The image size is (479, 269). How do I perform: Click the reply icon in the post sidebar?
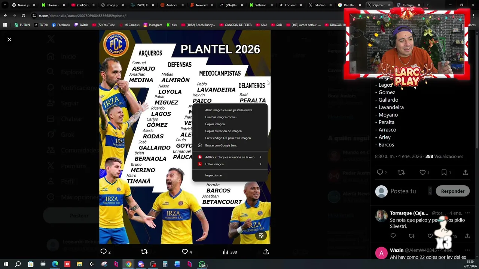380,172
